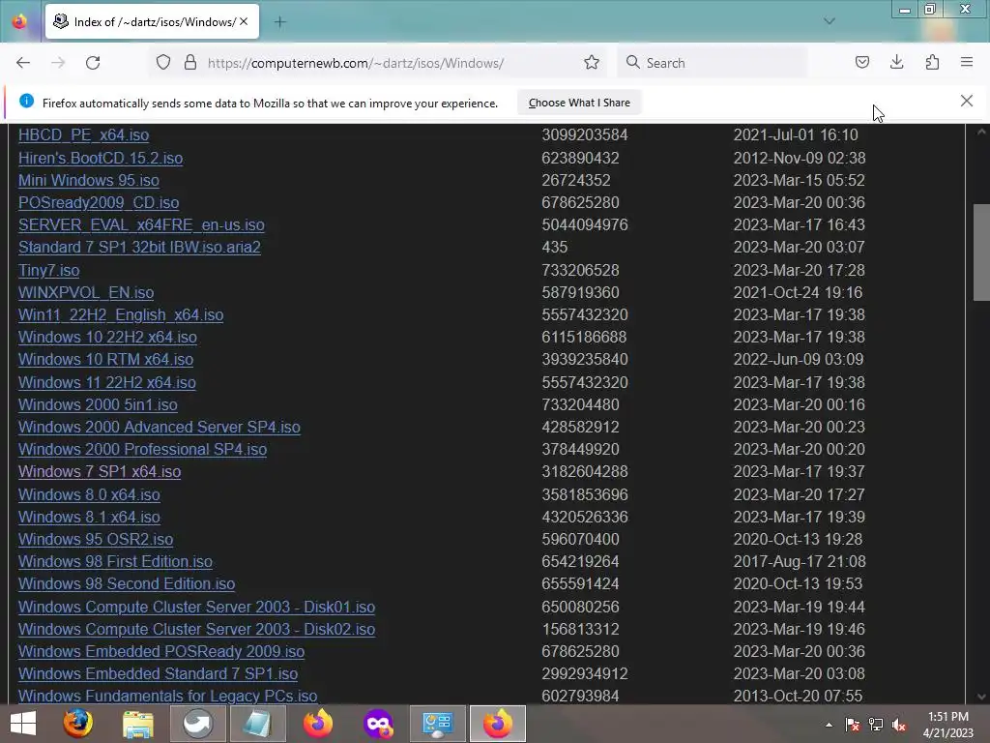Open the Firefox icon next to the notebook app
The width and height of the screenshot is (990, 743).
pos(317,724)
